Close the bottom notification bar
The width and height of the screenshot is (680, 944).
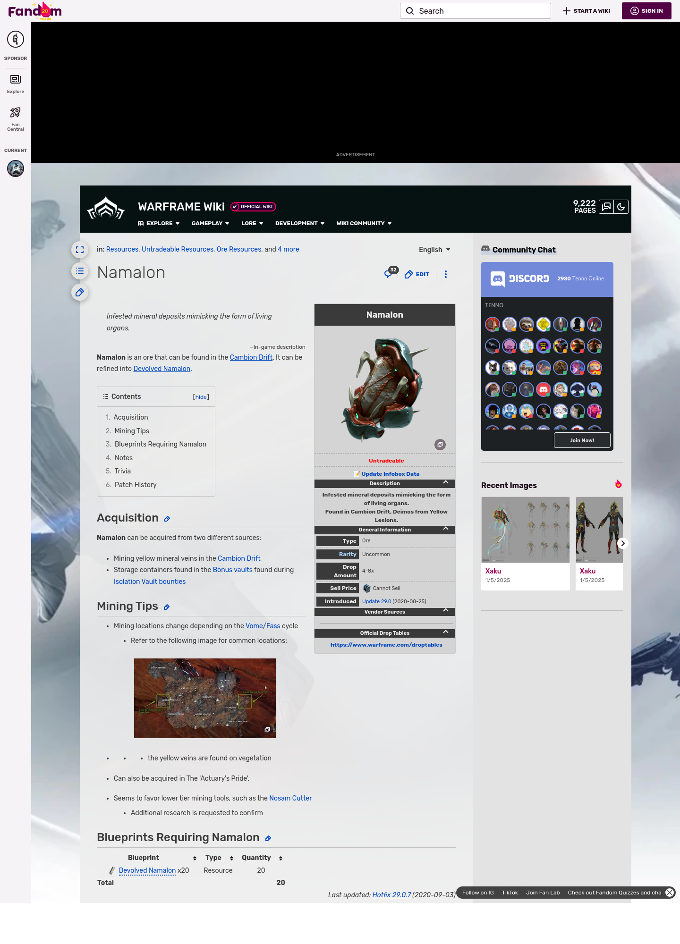coord(670,893)
